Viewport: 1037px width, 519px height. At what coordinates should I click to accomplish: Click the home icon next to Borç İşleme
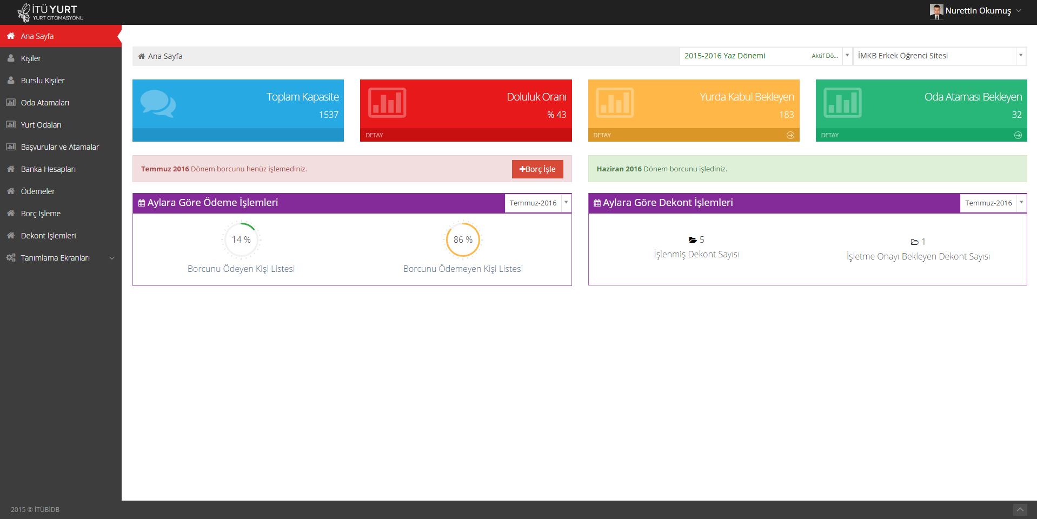pyautogui.click(x=10, y=213)
